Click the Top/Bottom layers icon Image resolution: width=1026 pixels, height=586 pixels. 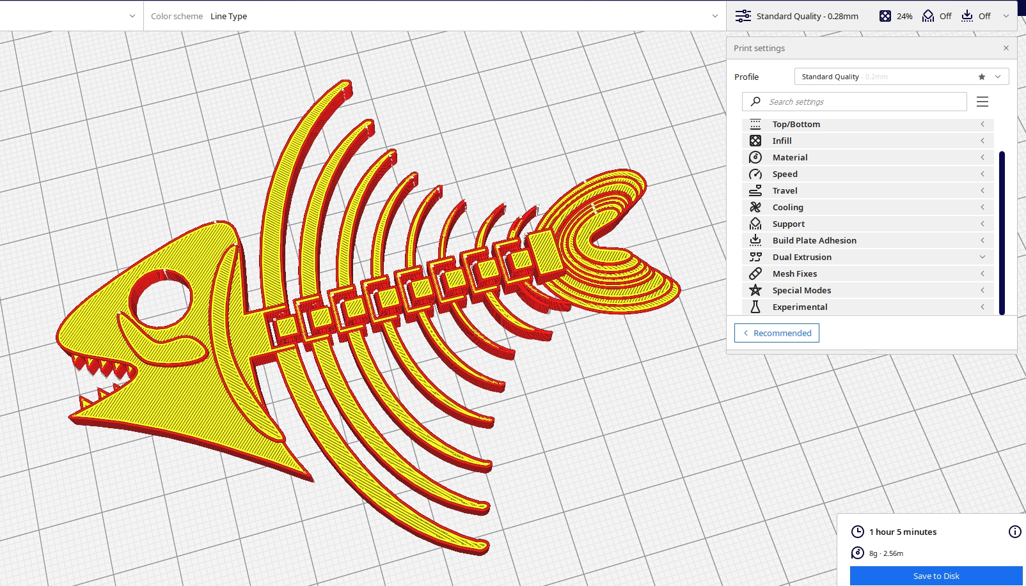click(755, 124)
